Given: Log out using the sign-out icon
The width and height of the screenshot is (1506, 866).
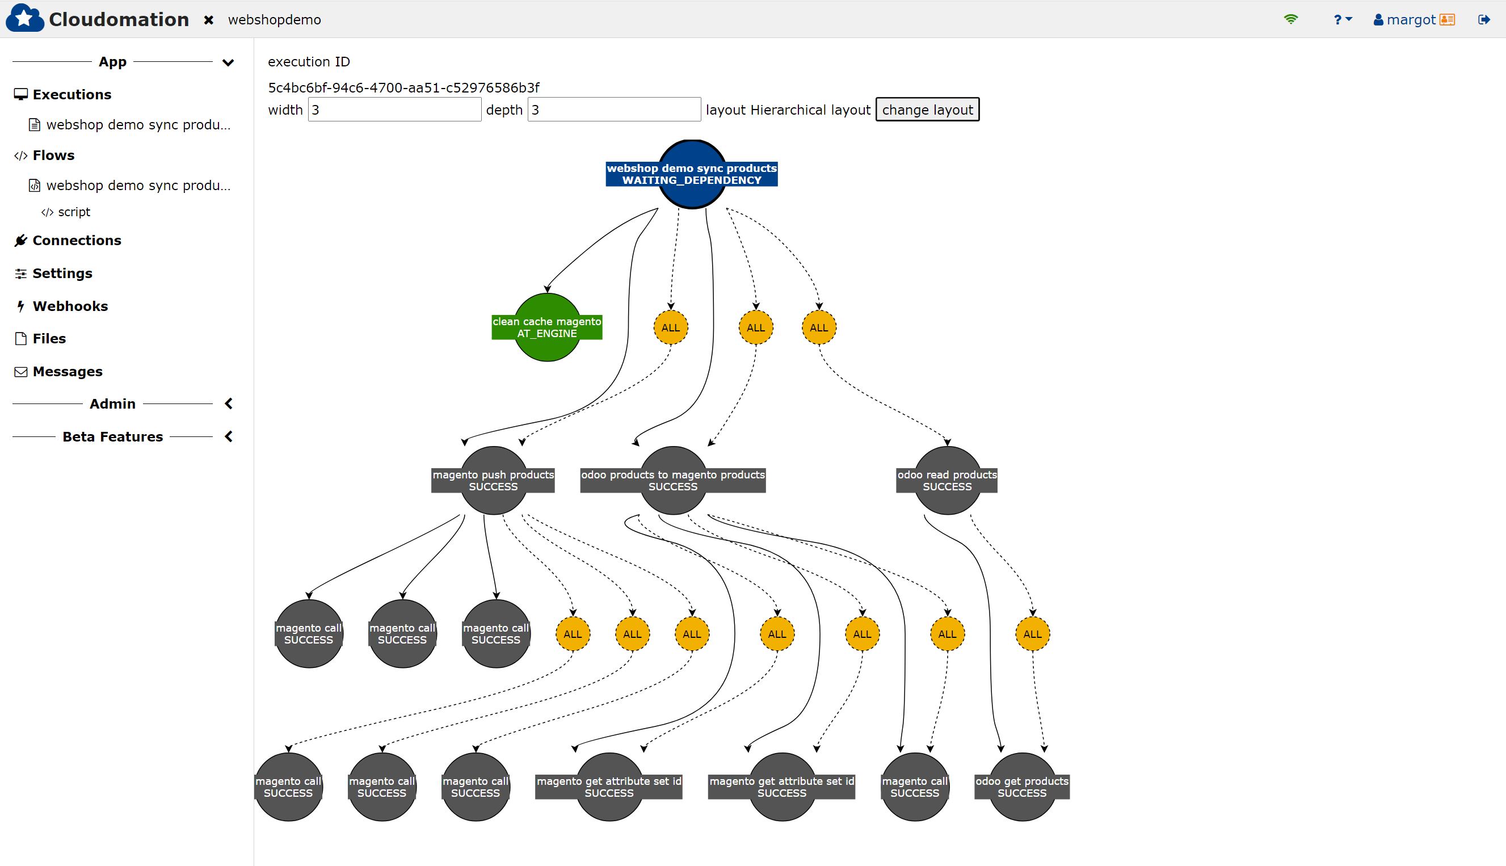Looking at the screenshot, I should pyautogui.click(x=1484, y=20).
